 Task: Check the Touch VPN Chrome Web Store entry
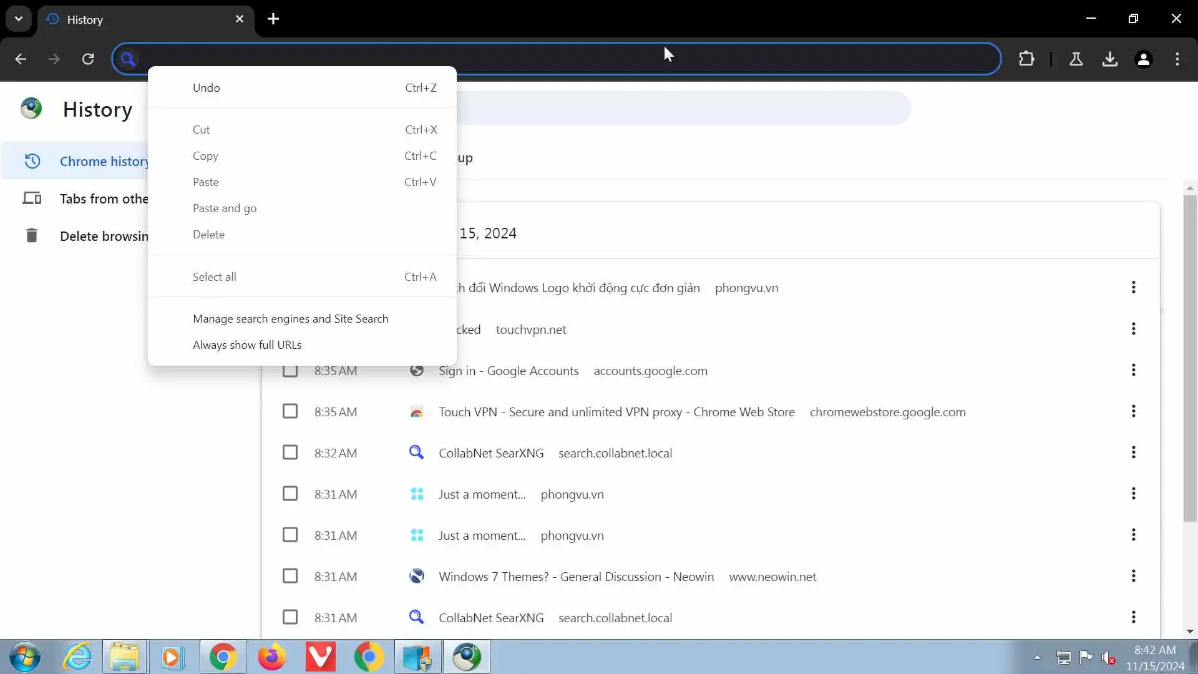click(290, 411)
